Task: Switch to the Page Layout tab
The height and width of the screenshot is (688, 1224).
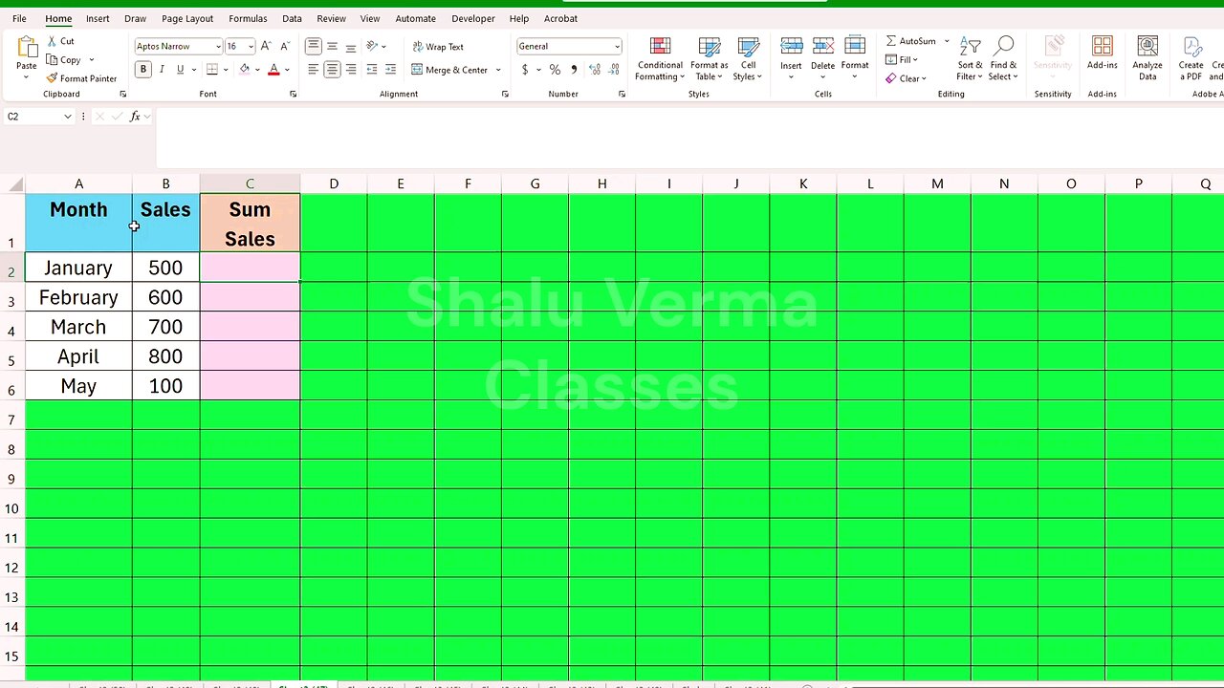Action: point(187,18)
